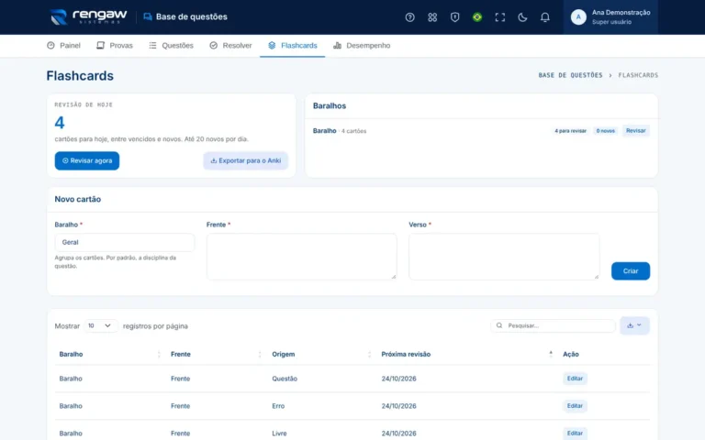Open the table export dropdown button

[x=634, y=325]
